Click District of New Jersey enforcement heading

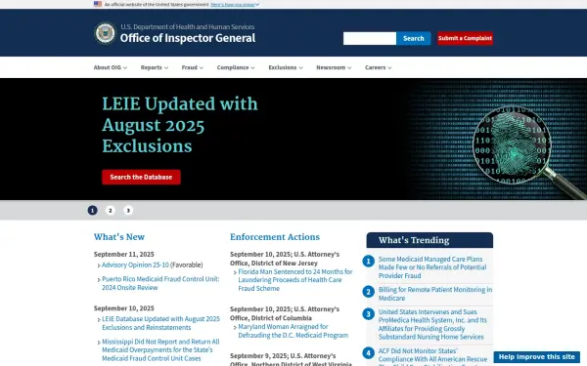285,259
